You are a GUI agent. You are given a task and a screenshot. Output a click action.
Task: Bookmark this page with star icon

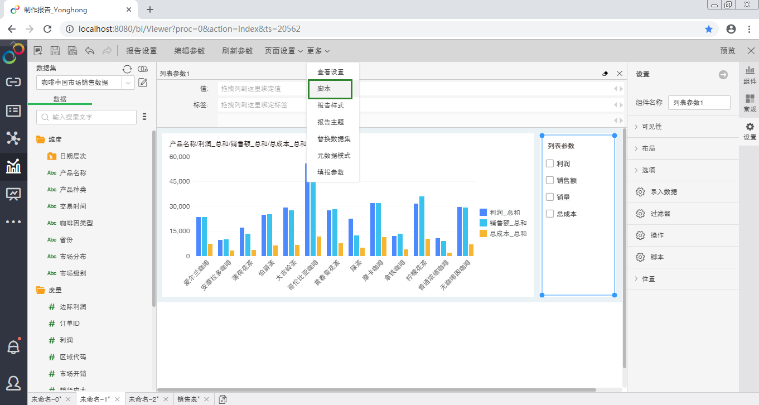pyautogui.click(x=709, y=29)
